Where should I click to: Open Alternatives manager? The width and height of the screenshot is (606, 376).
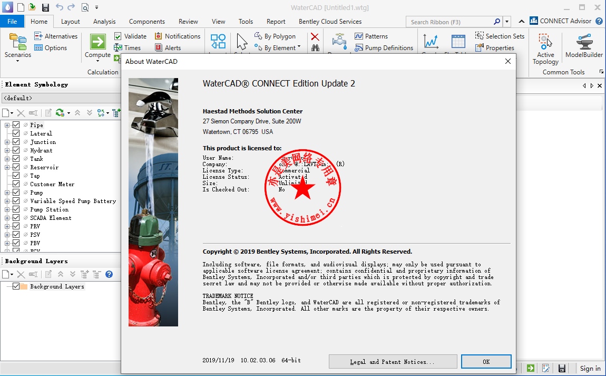(56, 36)
